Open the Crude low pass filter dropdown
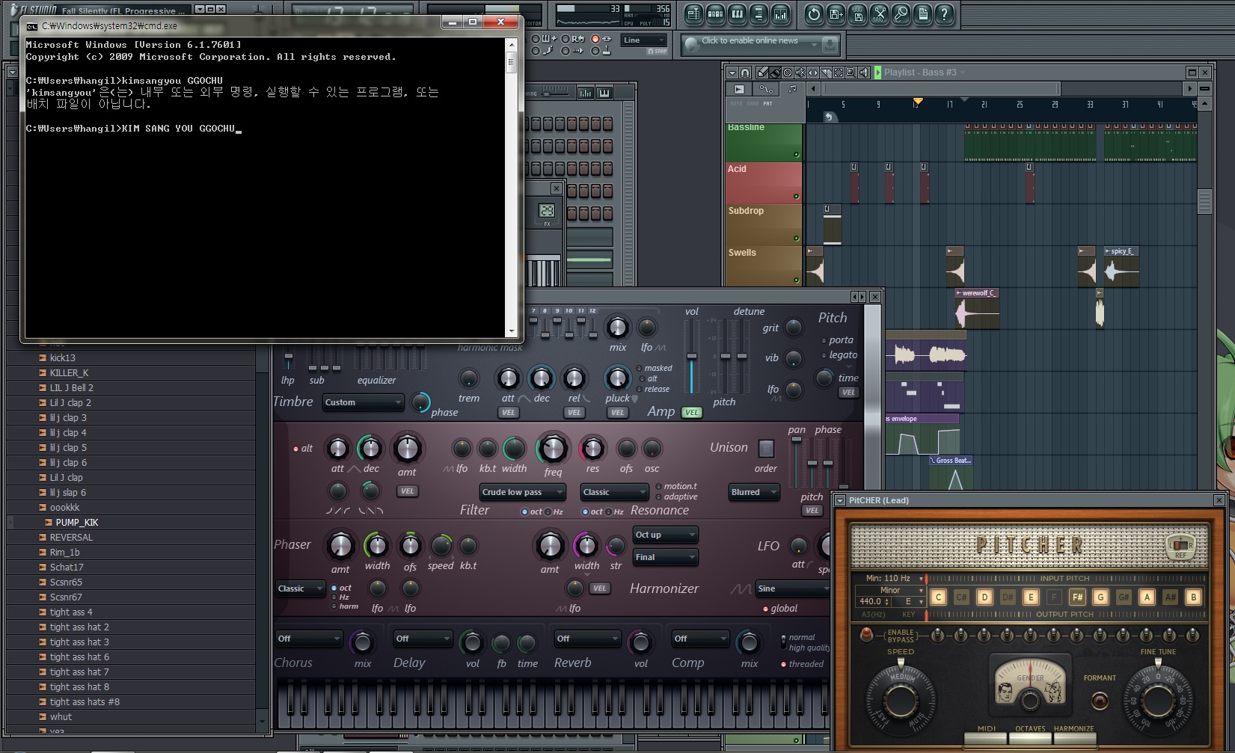The height and width of the screenshot is (753, 1235). [x=522, y=492]
